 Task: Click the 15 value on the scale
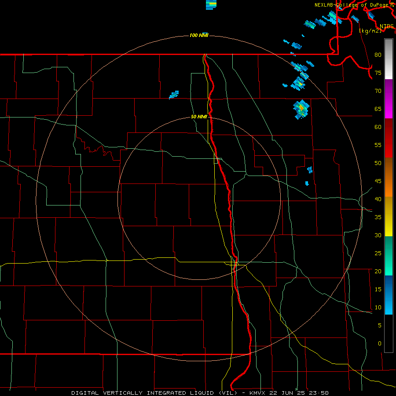point(378,290)
